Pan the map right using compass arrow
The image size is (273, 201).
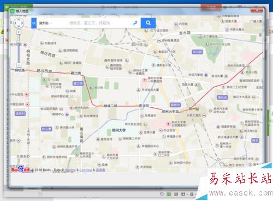tap(22, 23)
